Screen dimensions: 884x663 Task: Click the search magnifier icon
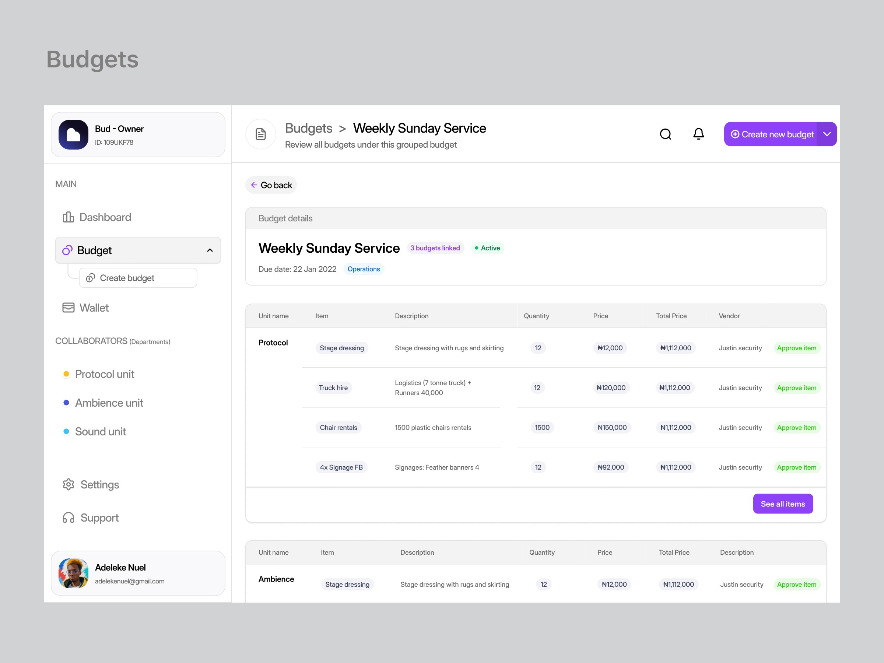[665, 134]
